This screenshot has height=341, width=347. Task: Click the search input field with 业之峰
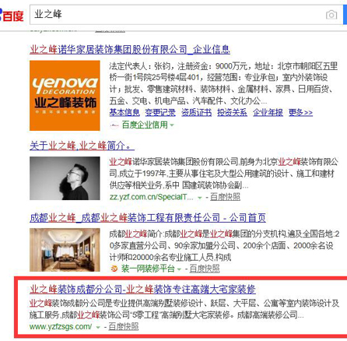point(179,15)
